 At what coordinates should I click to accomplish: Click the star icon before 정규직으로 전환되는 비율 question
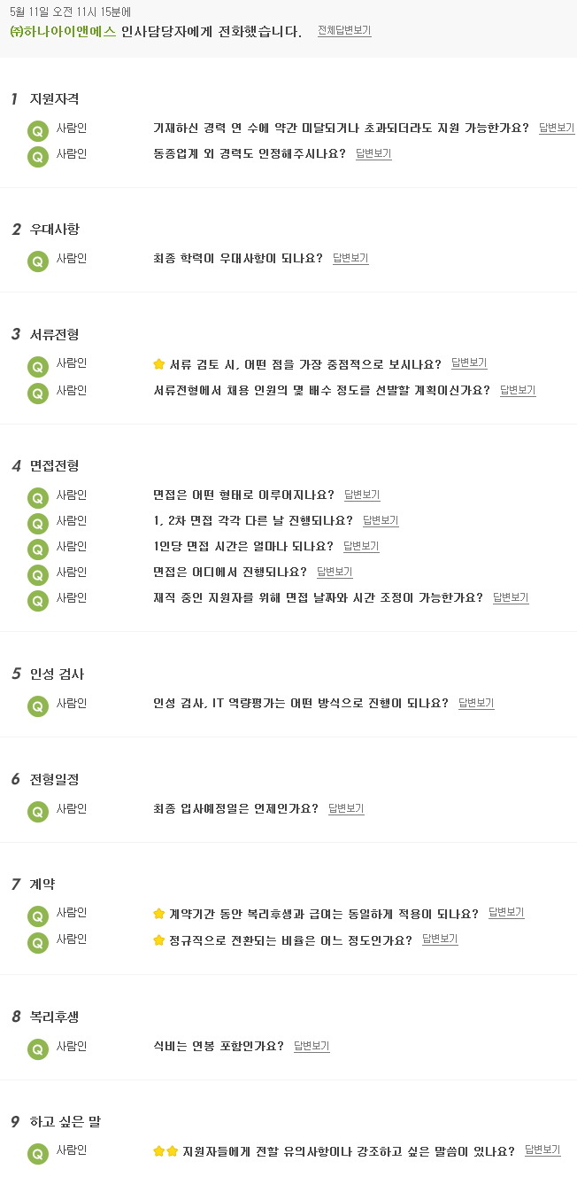coord(159,939)
